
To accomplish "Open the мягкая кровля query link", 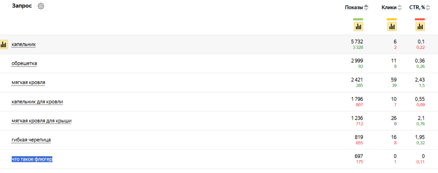I will (x=28, y=83).
